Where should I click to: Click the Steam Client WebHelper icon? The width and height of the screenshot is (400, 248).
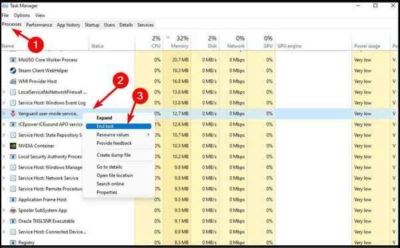click(13, 71)
